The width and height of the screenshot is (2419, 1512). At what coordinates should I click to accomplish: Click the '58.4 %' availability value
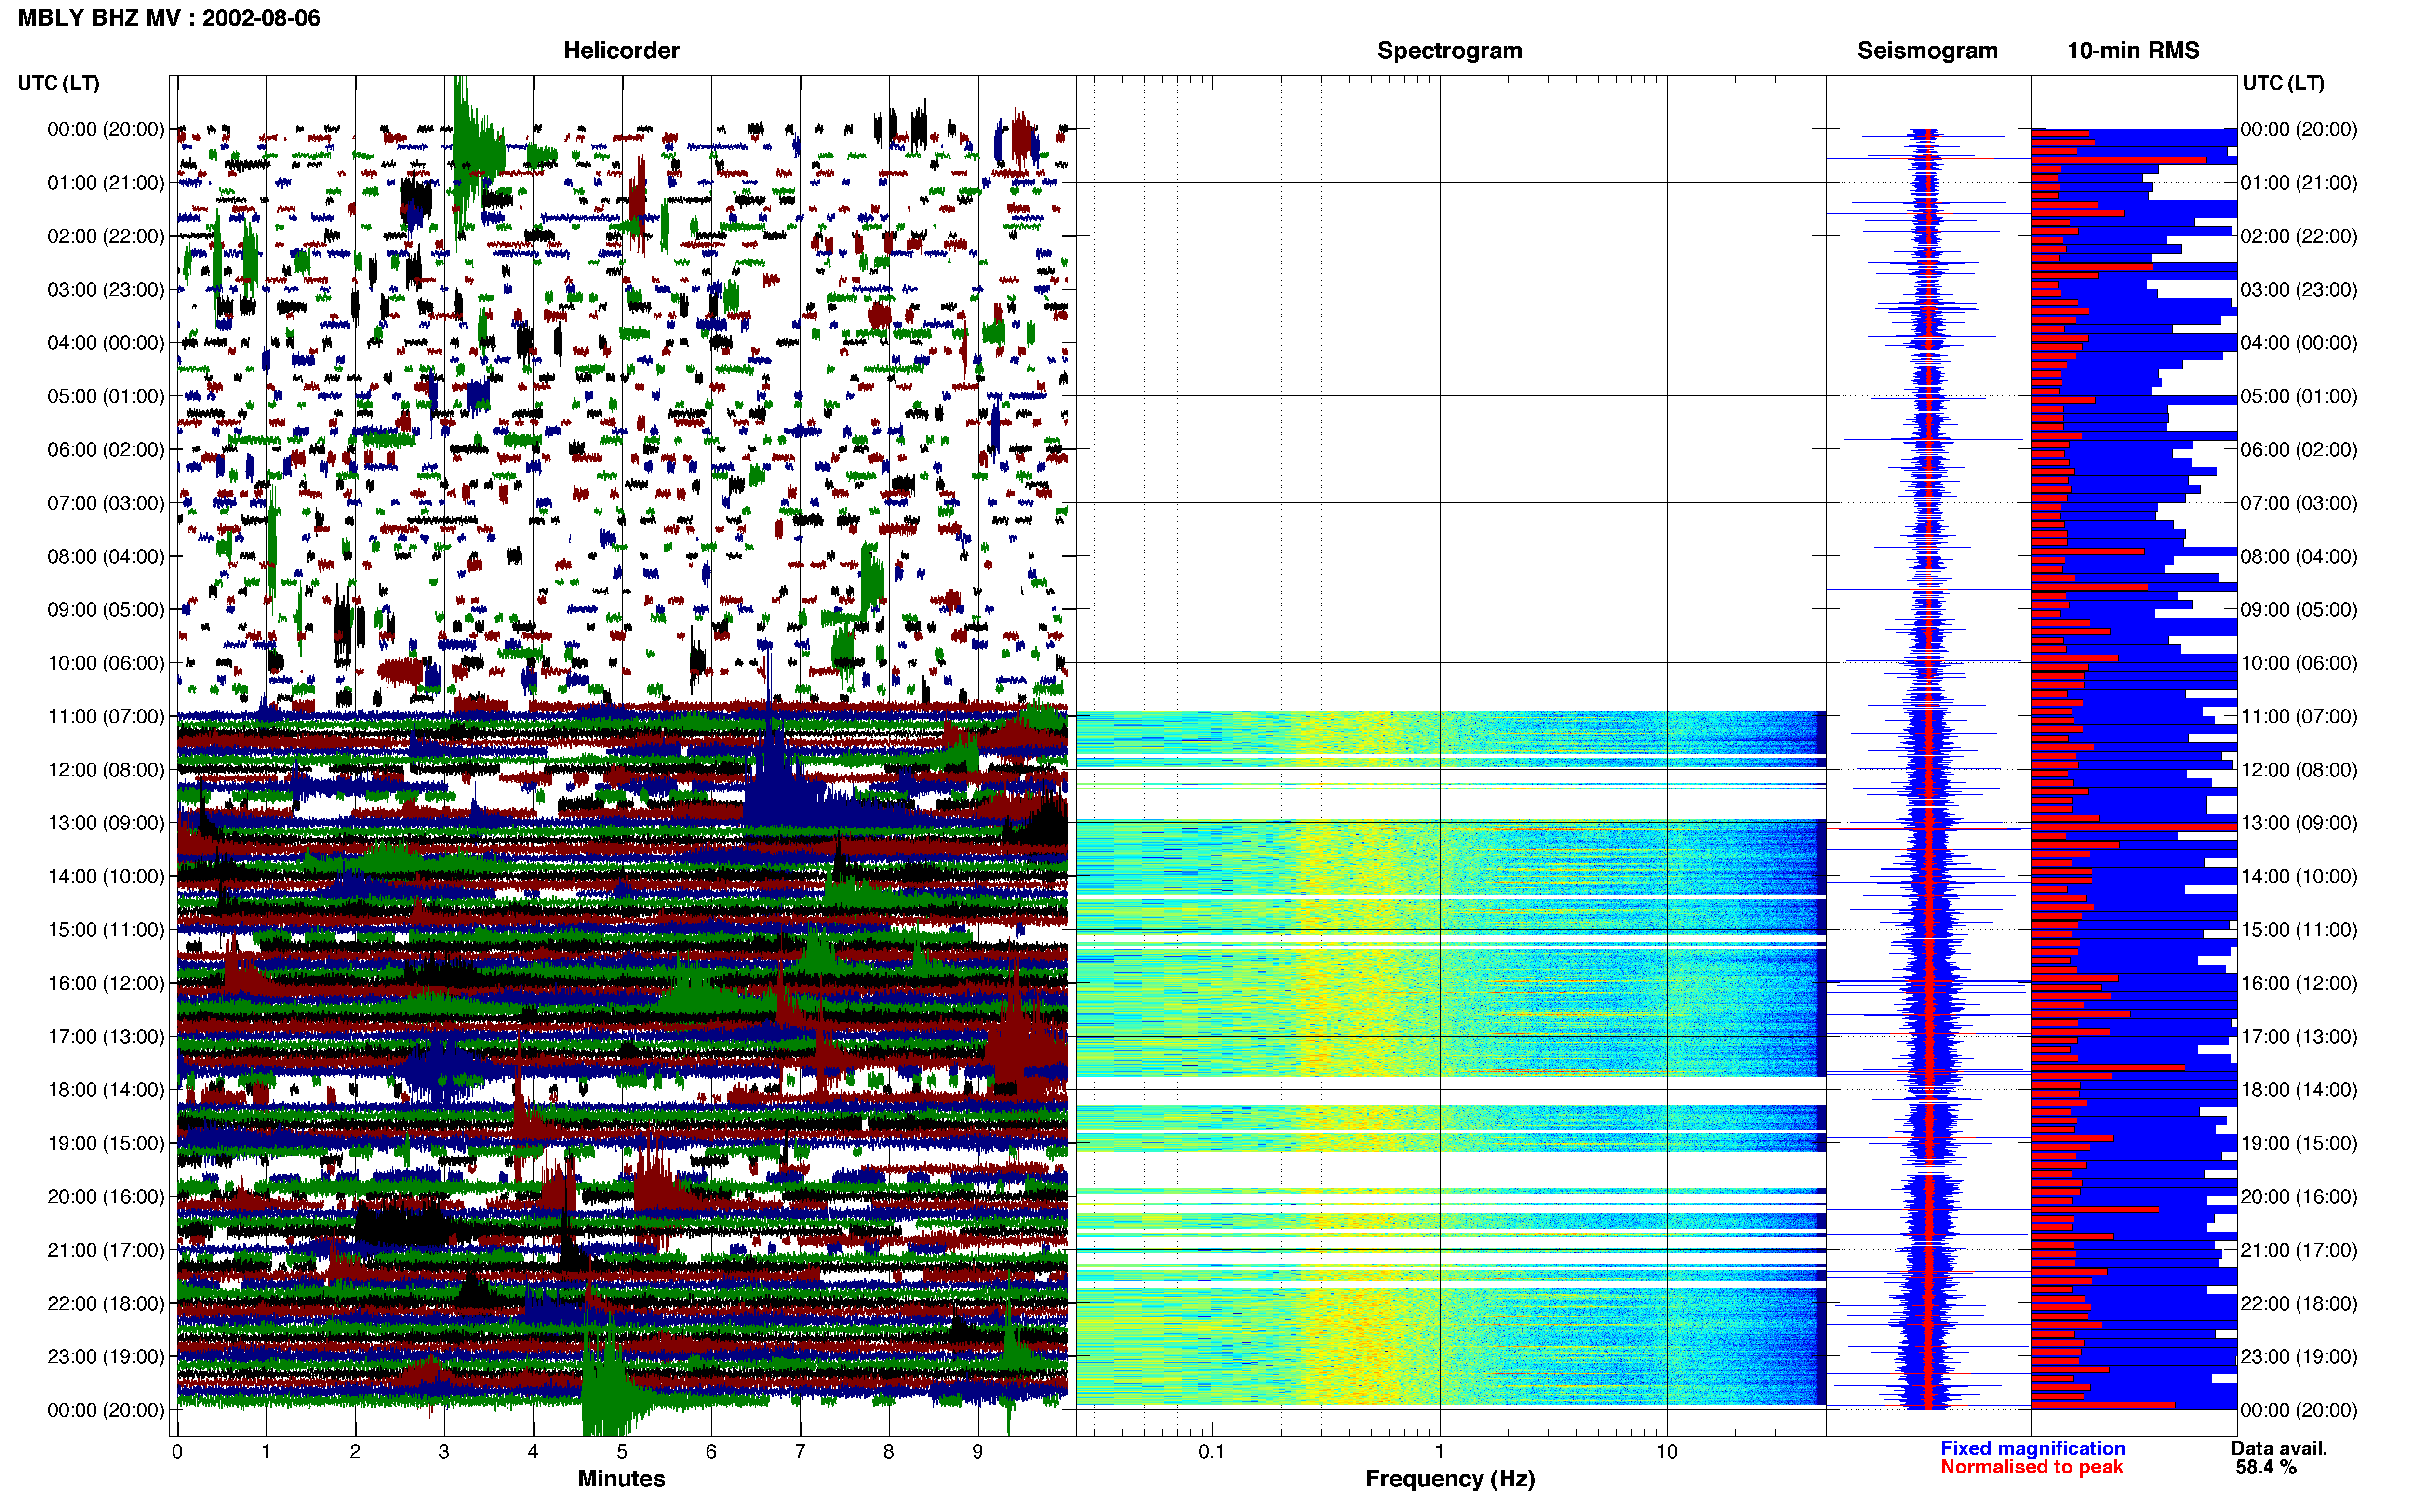2266,1467
